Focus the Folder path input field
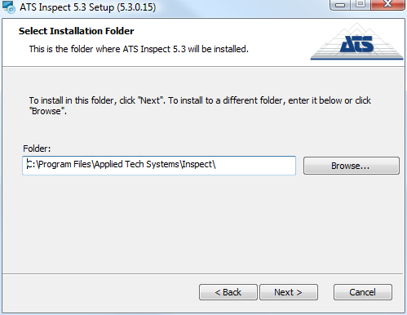 point(159,166)
